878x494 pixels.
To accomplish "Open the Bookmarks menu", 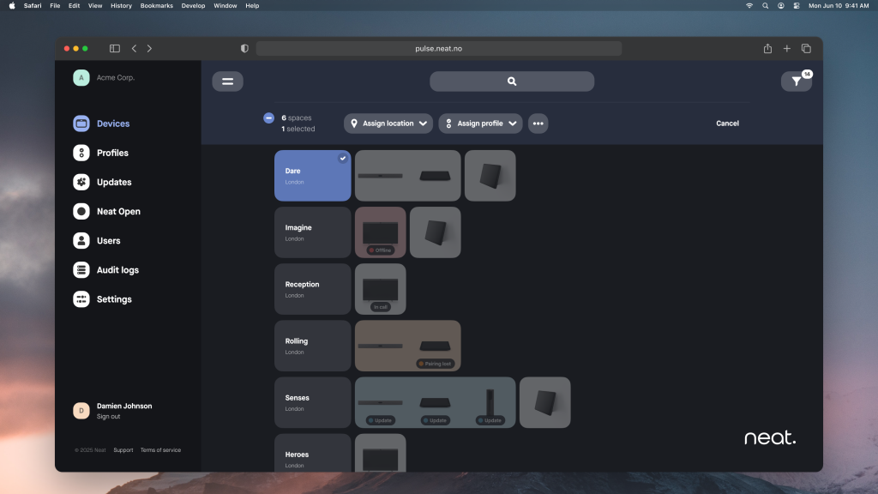I will click(156, 6).
